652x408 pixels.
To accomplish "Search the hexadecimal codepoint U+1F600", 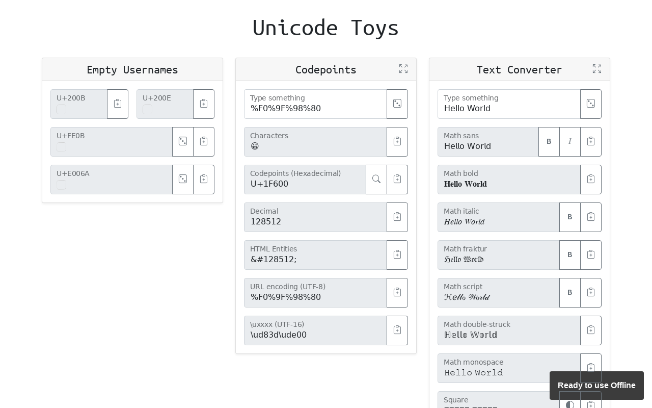I will pyautogui.click(x=376, y=180).
